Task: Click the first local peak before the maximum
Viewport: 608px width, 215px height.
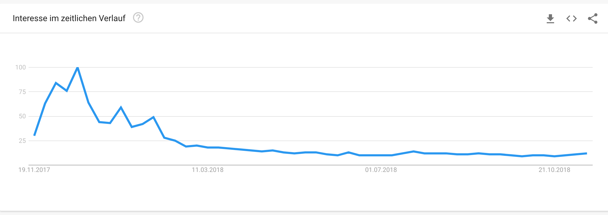Action: pos(56,83)
